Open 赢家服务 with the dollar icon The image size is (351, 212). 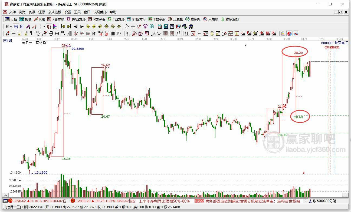click(230, 19)
